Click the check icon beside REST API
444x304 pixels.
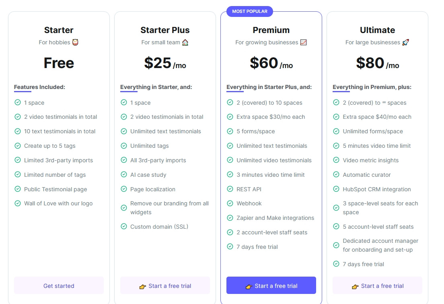(x=230, y=189)
